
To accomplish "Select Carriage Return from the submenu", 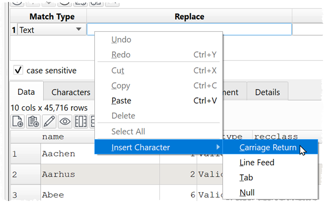I will 268,147.
